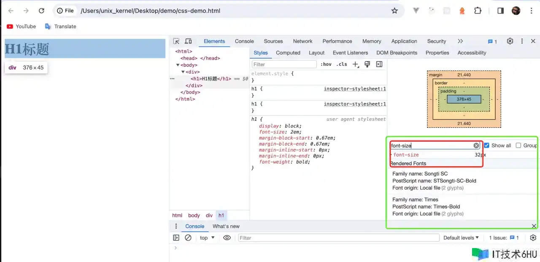Toggle the computed styles sidebar icon

379,64
